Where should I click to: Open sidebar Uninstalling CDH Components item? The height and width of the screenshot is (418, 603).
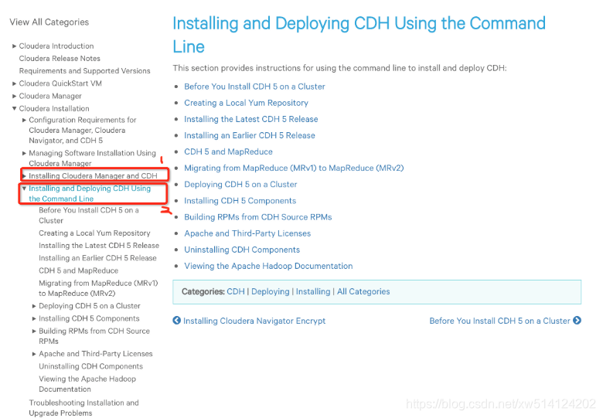90,366
